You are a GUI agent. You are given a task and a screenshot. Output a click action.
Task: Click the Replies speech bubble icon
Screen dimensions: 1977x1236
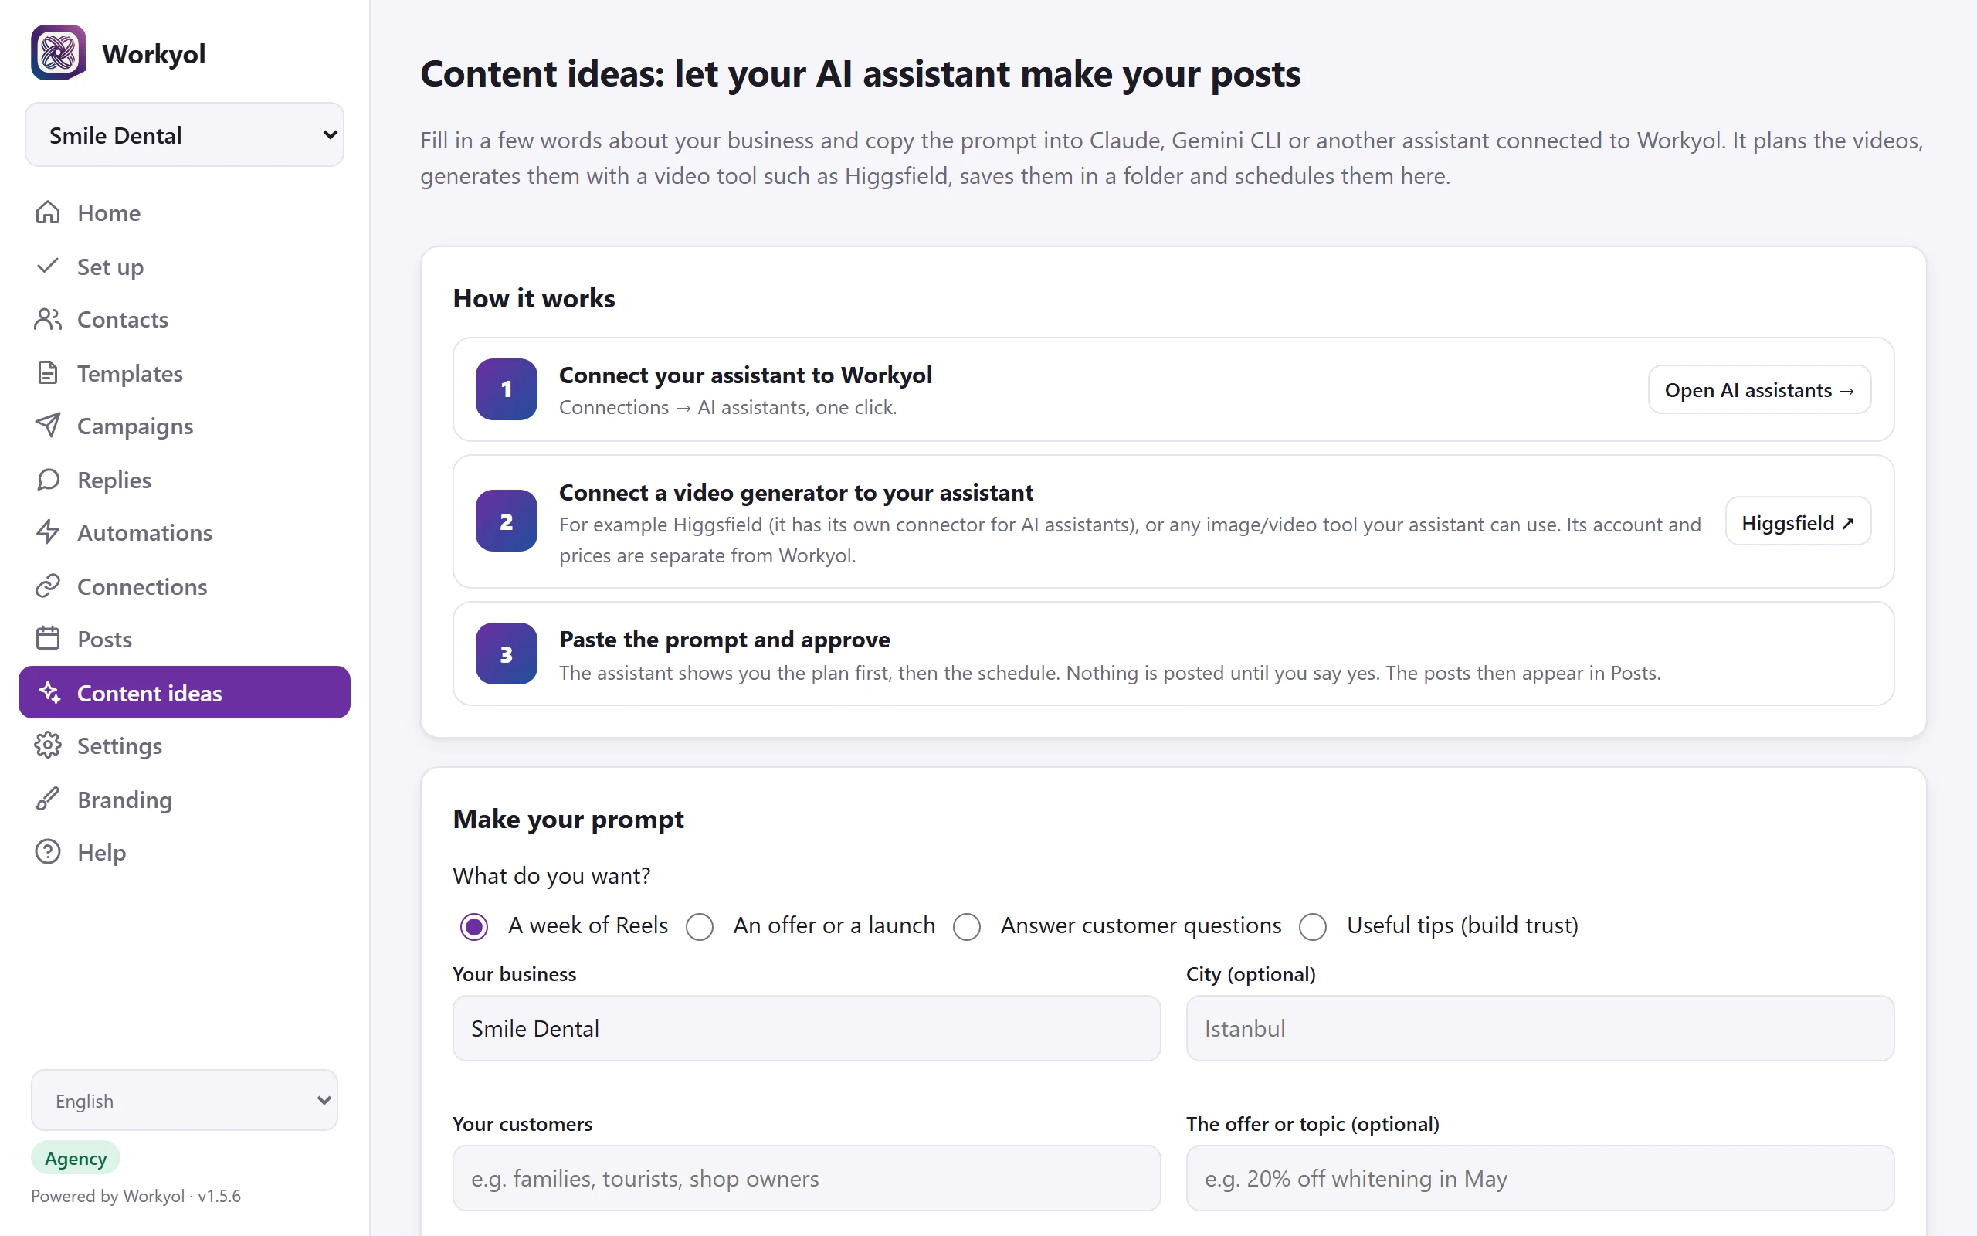[48, 479]
